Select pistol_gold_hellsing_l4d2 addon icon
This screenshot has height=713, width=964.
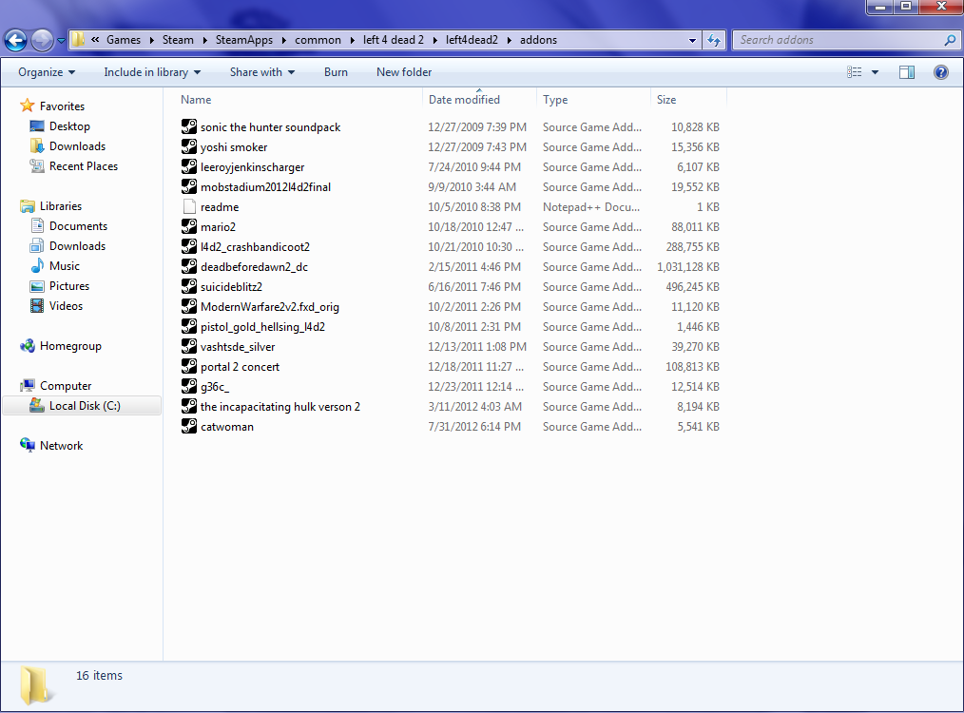click(189, 326)
